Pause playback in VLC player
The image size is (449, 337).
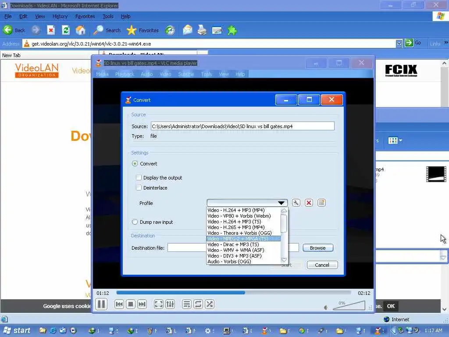101,304
